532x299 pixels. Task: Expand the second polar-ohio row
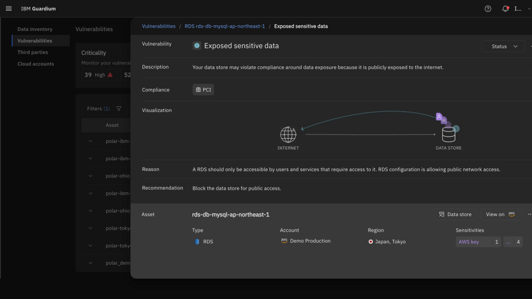(90, 211)
